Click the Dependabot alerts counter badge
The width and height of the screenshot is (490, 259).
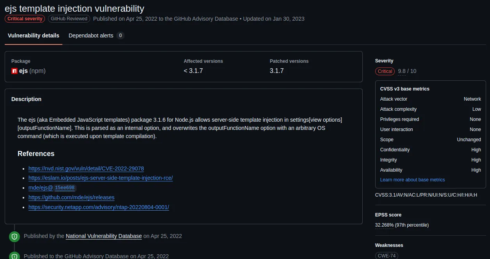(121, 35)
